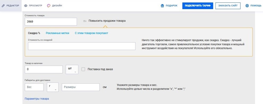Screen dimensions: 263x104
Task: Click the palette icon for Дизайн
Action: tap(49, 6)
